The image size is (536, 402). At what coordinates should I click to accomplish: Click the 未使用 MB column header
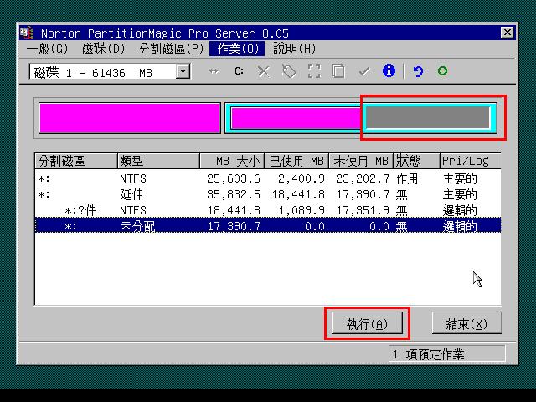pyautogui.click(x=361, y=161)
